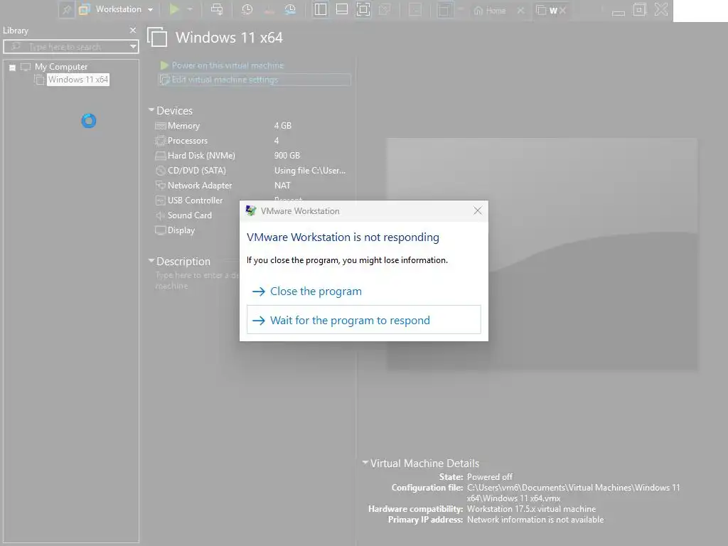
Task: Toggle the thumbnail bar view icon
Action: click(342, 9)
